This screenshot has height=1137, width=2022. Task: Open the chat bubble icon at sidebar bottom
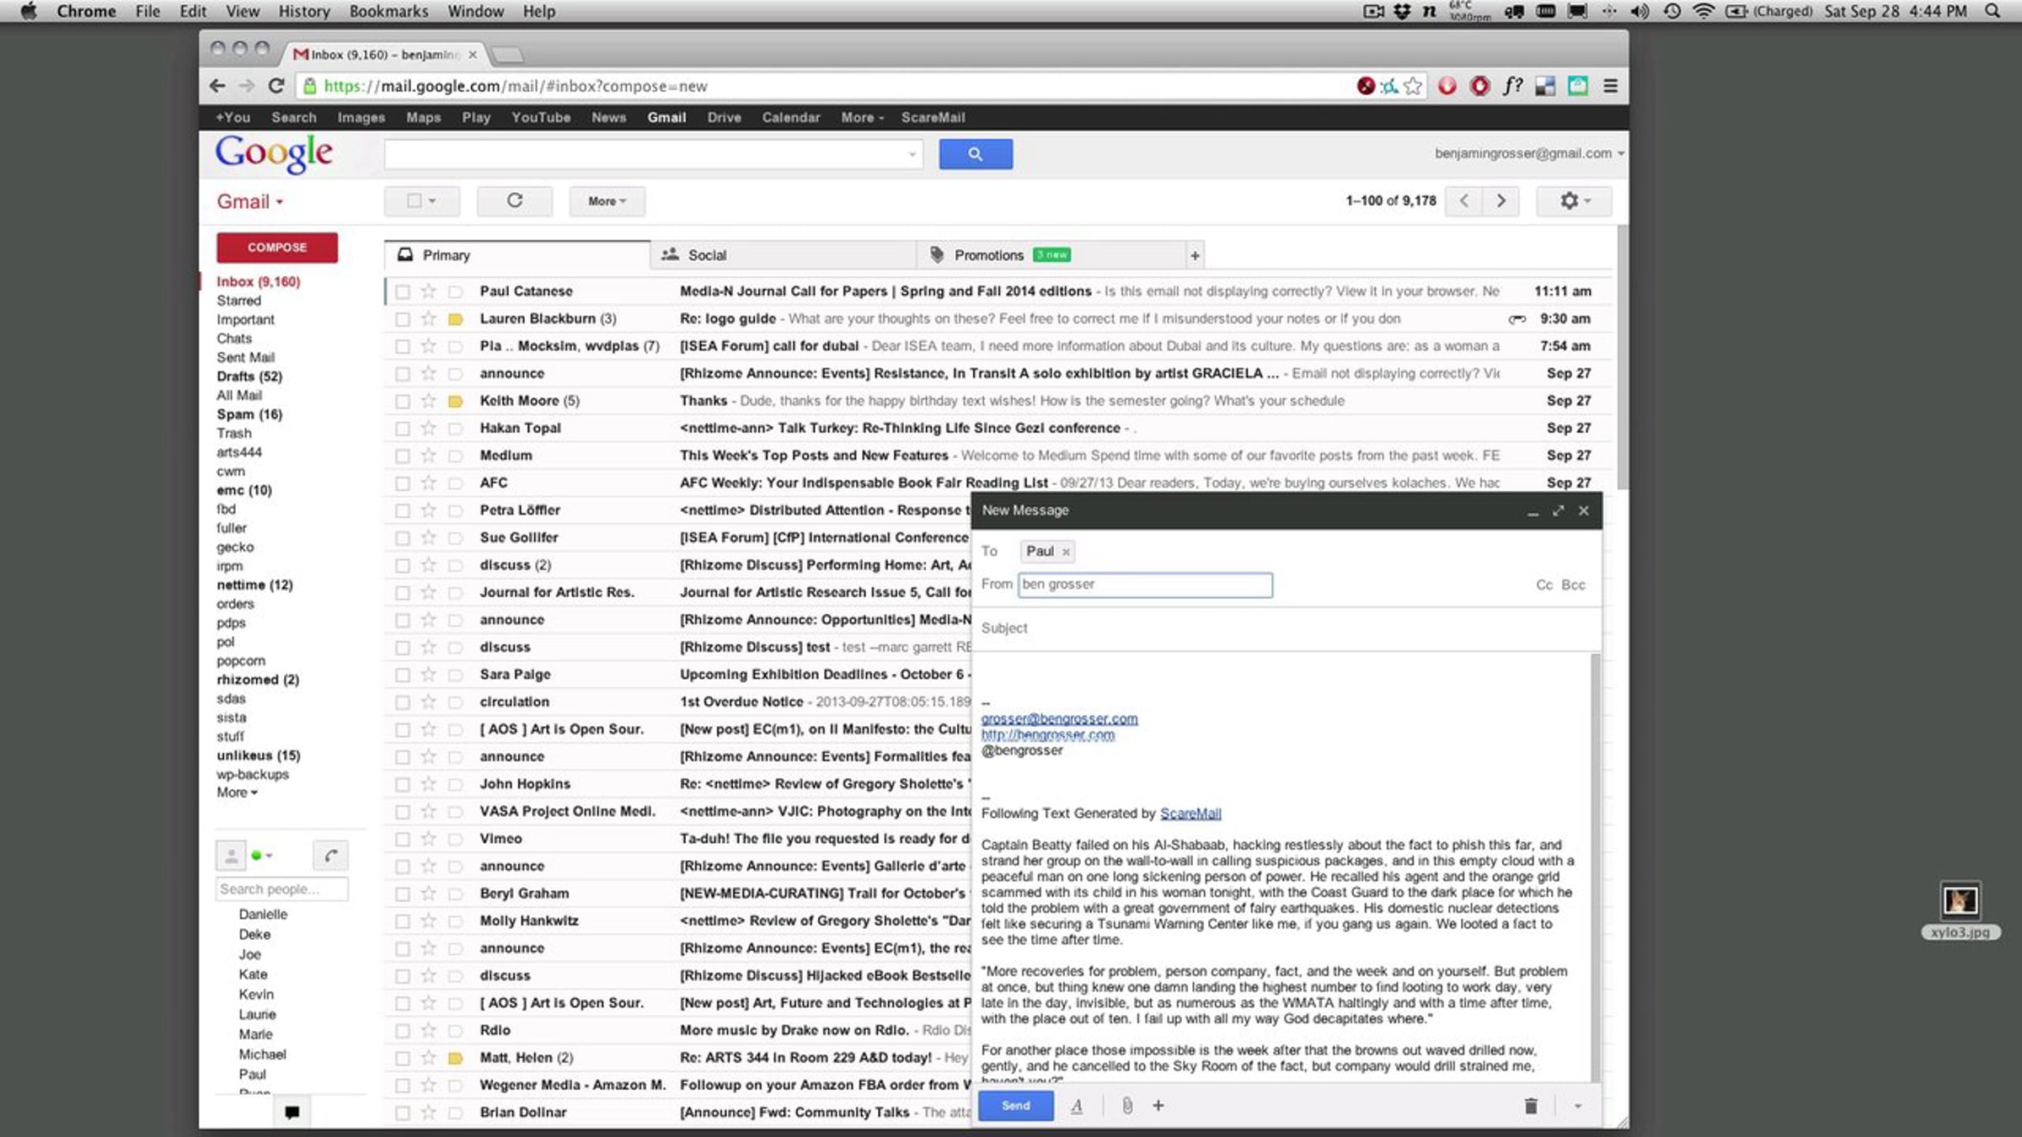tap(292, 1113)
